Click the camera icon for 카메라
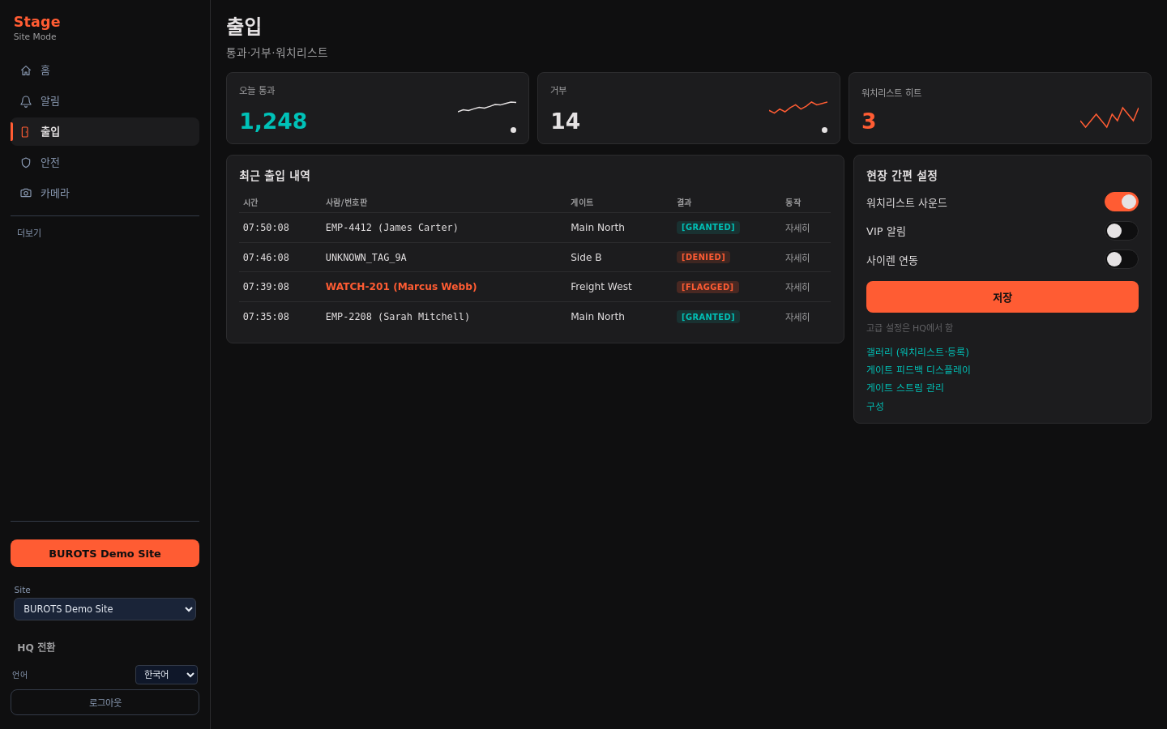1167x729 pixels. (26, 194)
